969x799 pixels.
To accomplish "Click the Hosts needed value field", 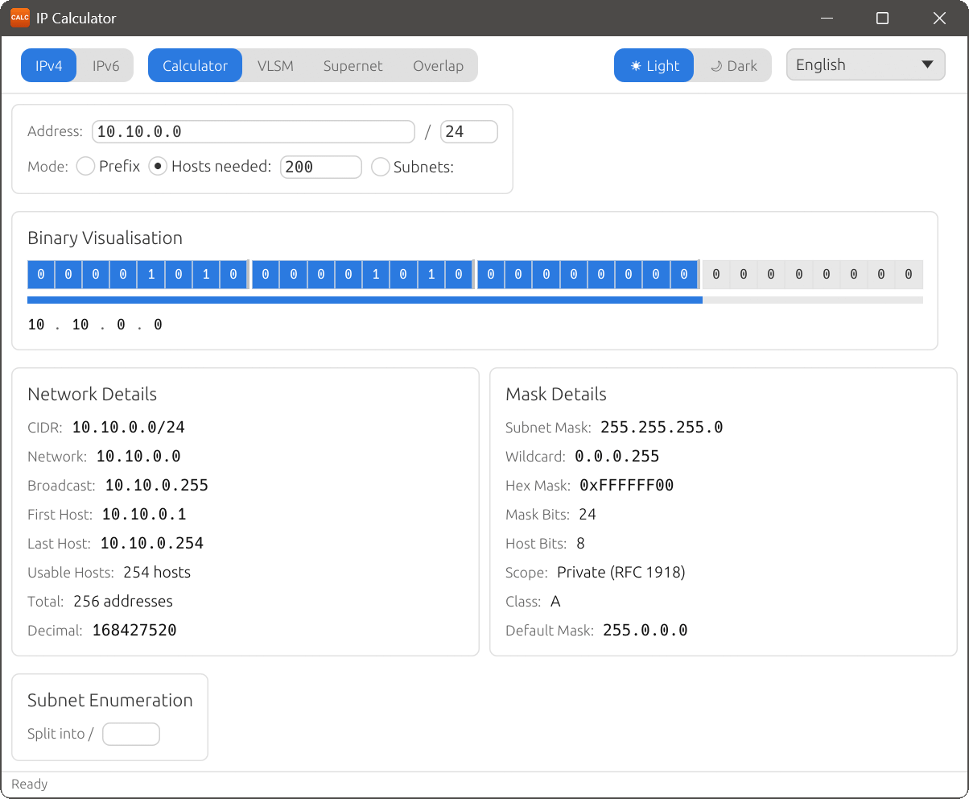I will pos(320,167).
